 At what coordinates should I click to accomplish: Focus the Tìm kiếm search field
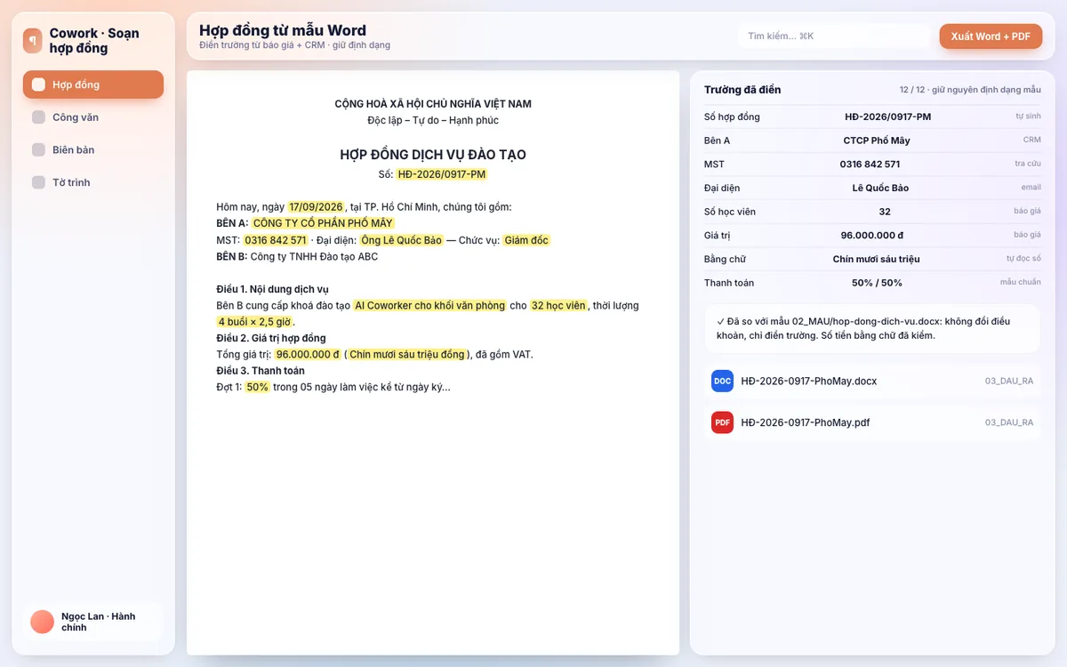(x=834, y=36)
